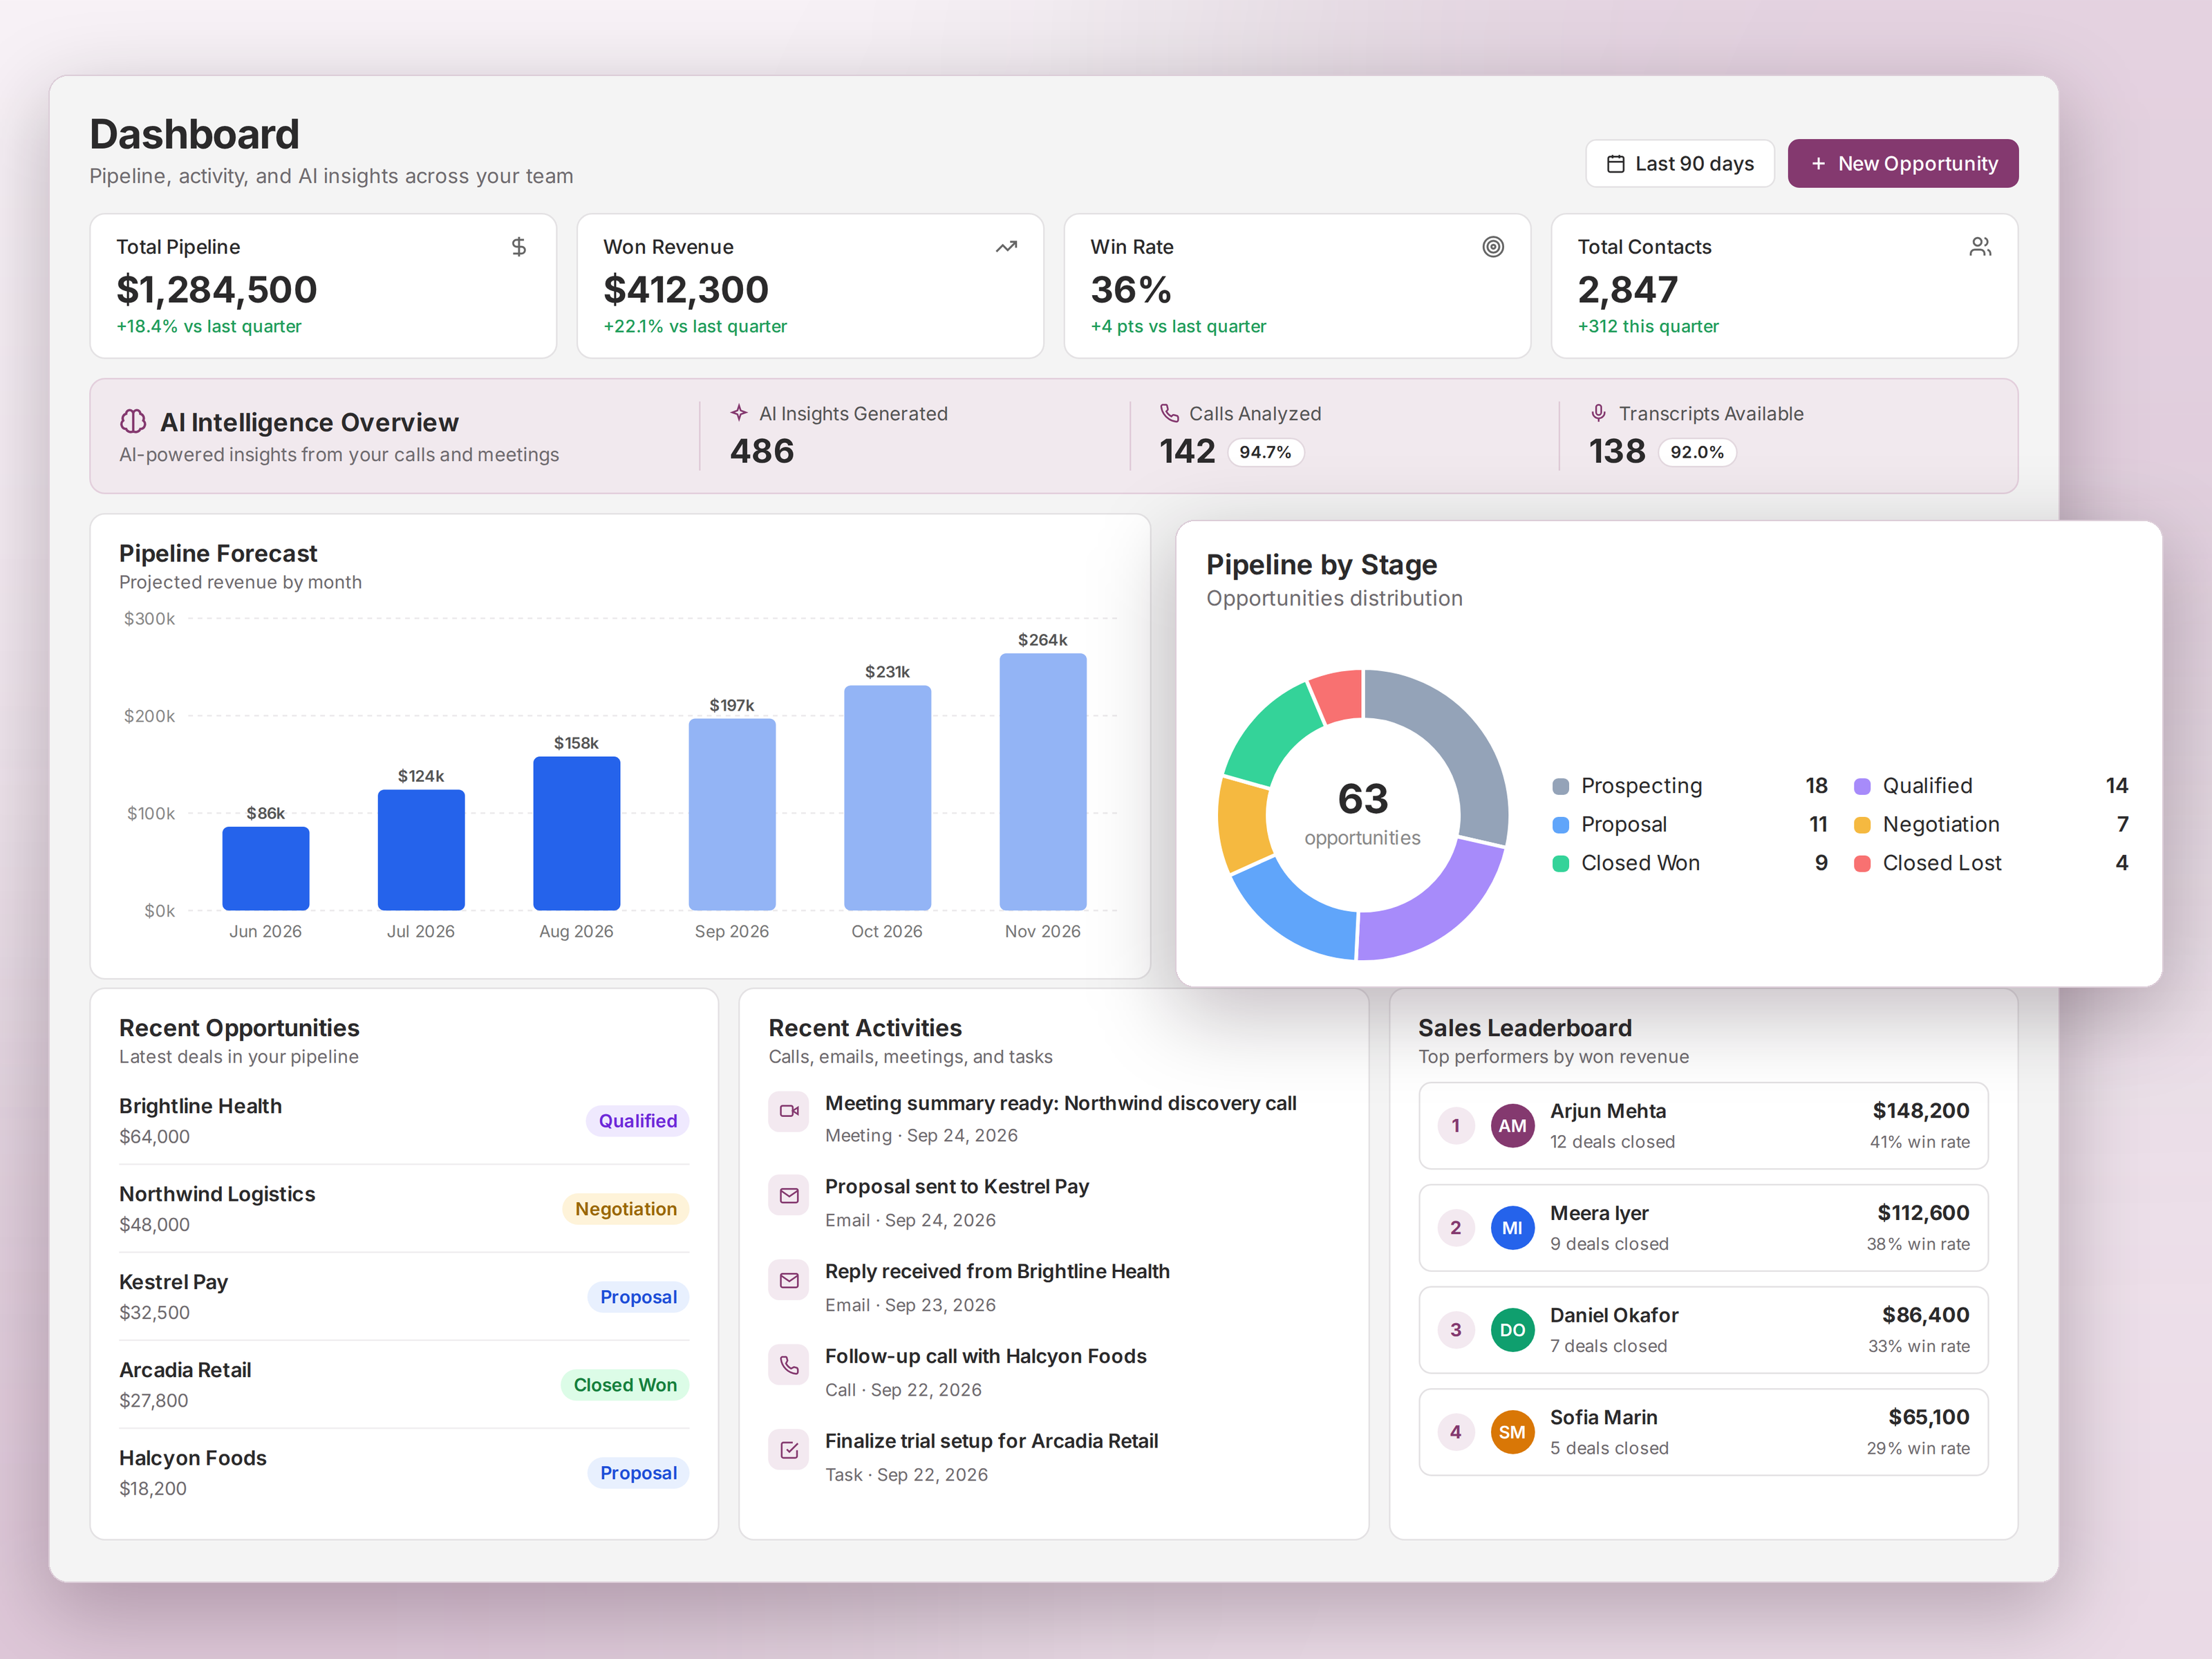The height and width of the screenshot is (1659, 2212).
Task: Open the Northwind Logistics opportunity
Action: pos(404,1209)
